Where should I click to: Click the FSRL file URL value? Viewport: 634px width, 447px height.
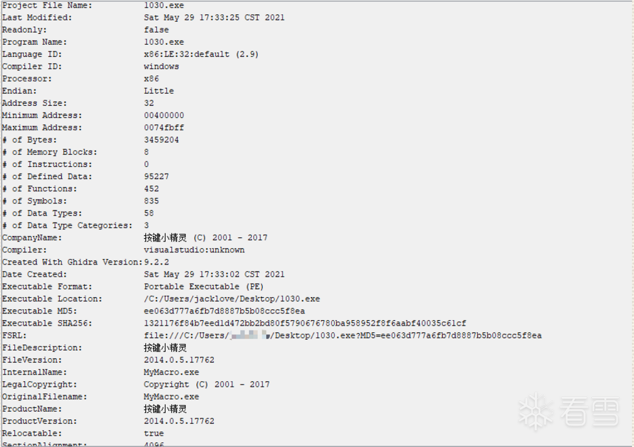point(342,335)
